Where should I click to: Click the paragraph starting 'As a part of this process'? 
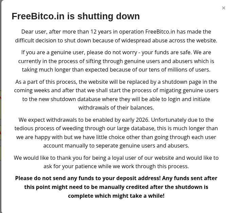116,95
